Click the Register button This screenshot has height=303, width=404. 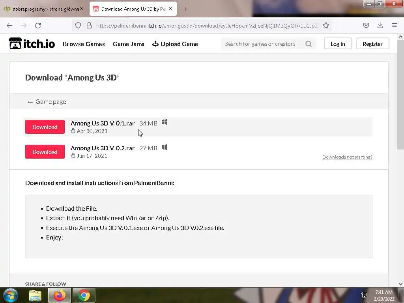click(372, 43)
